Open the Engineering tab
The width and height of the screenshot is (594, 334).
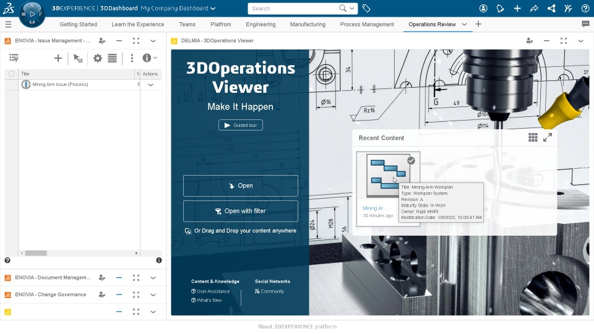(x=260, y=24)
